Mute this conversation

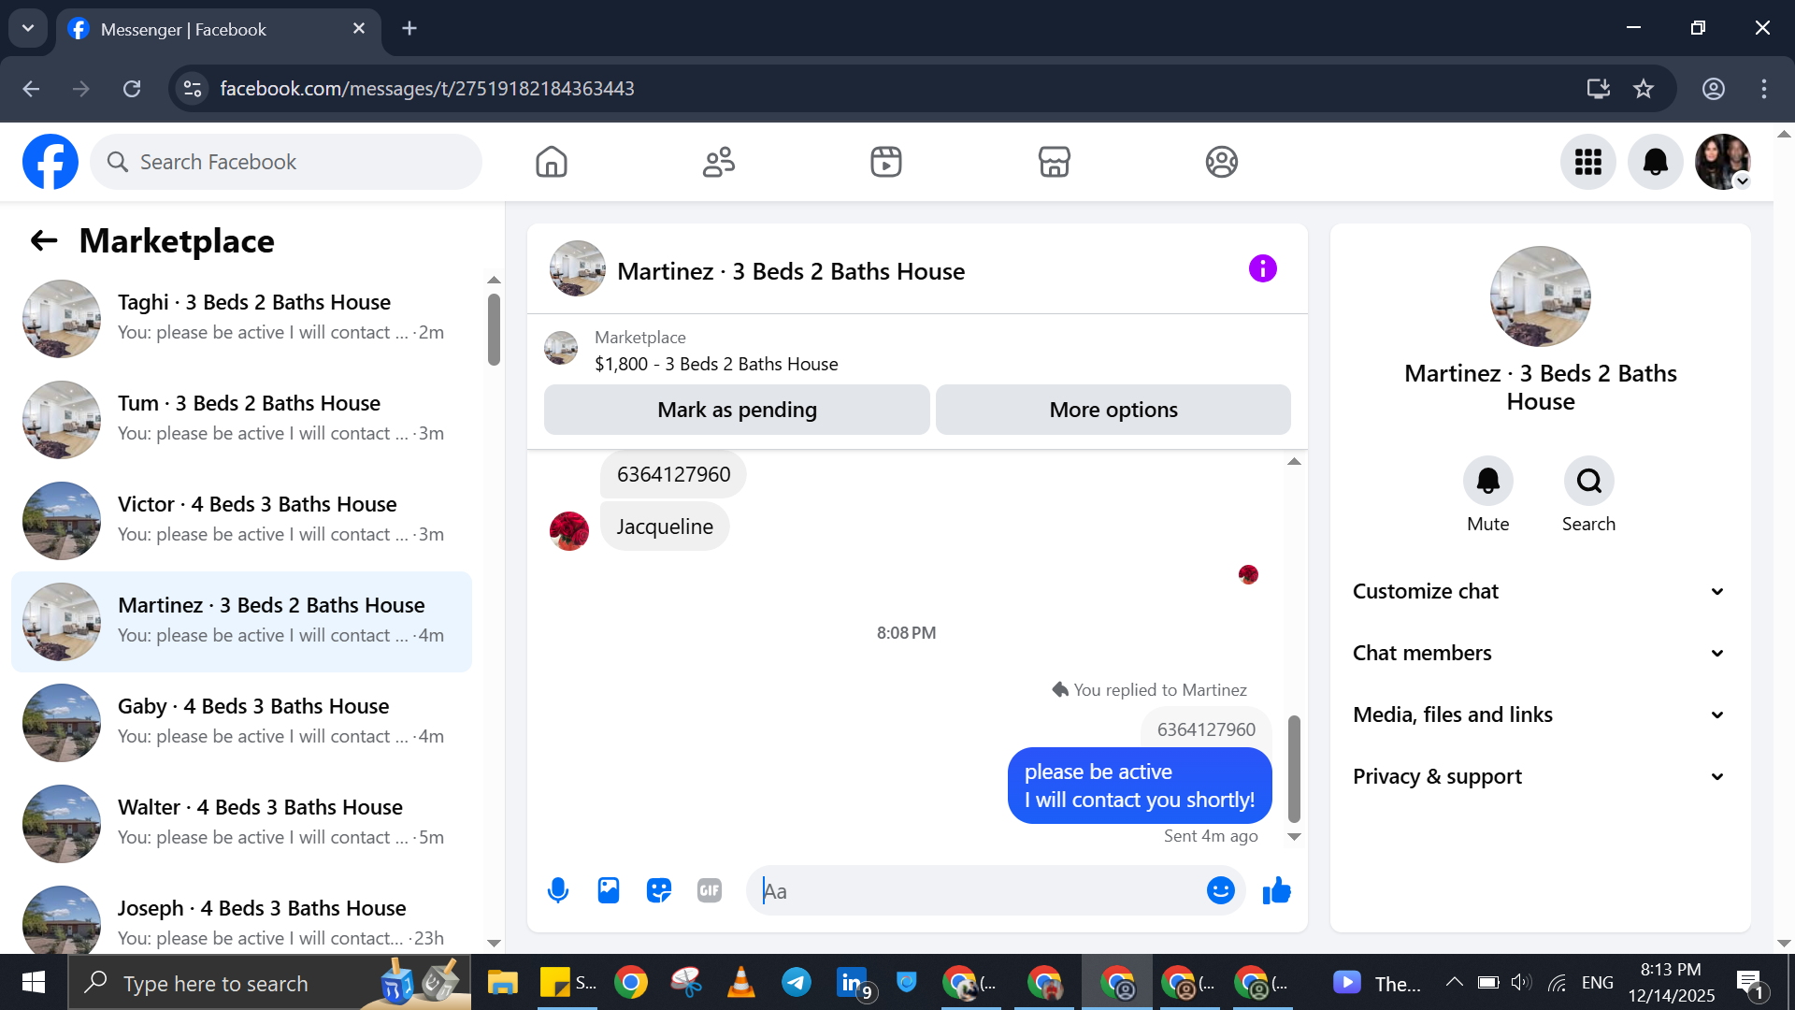(1487, 482)
